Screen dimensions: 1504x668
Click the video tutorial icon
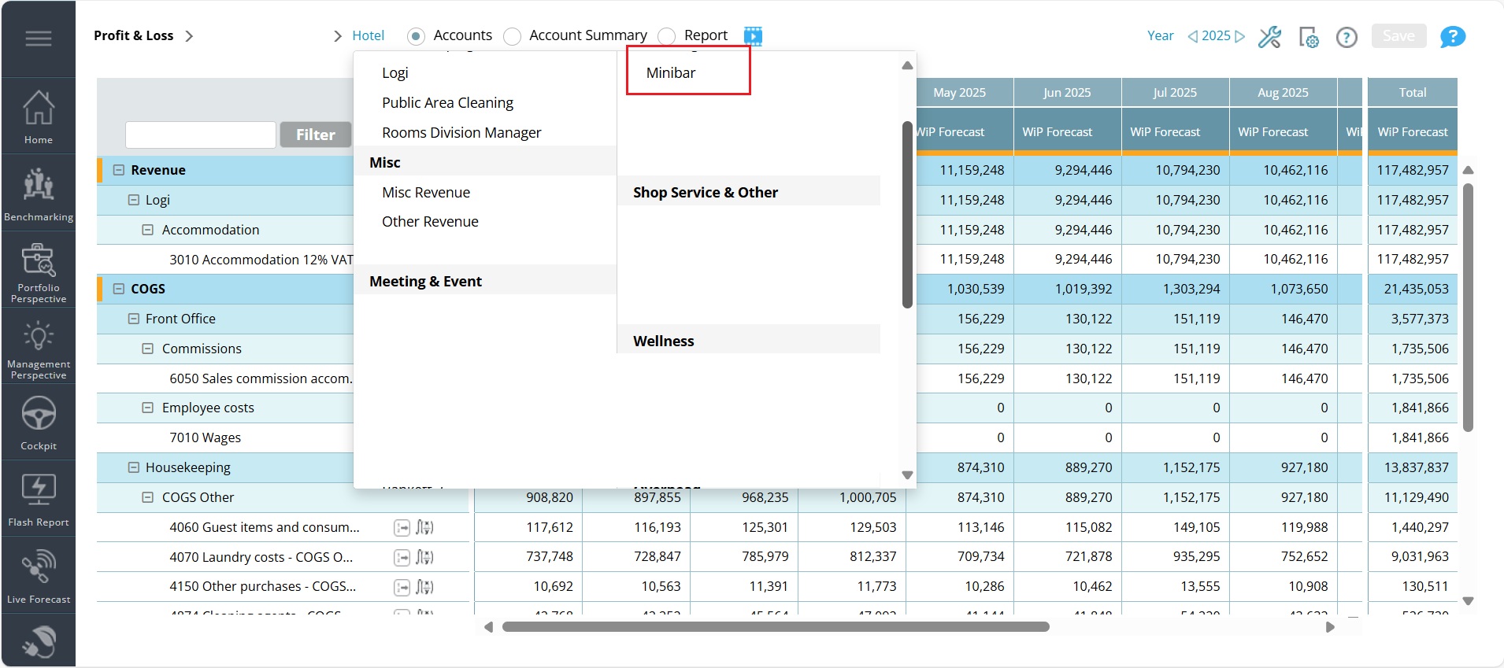[753, 36]
